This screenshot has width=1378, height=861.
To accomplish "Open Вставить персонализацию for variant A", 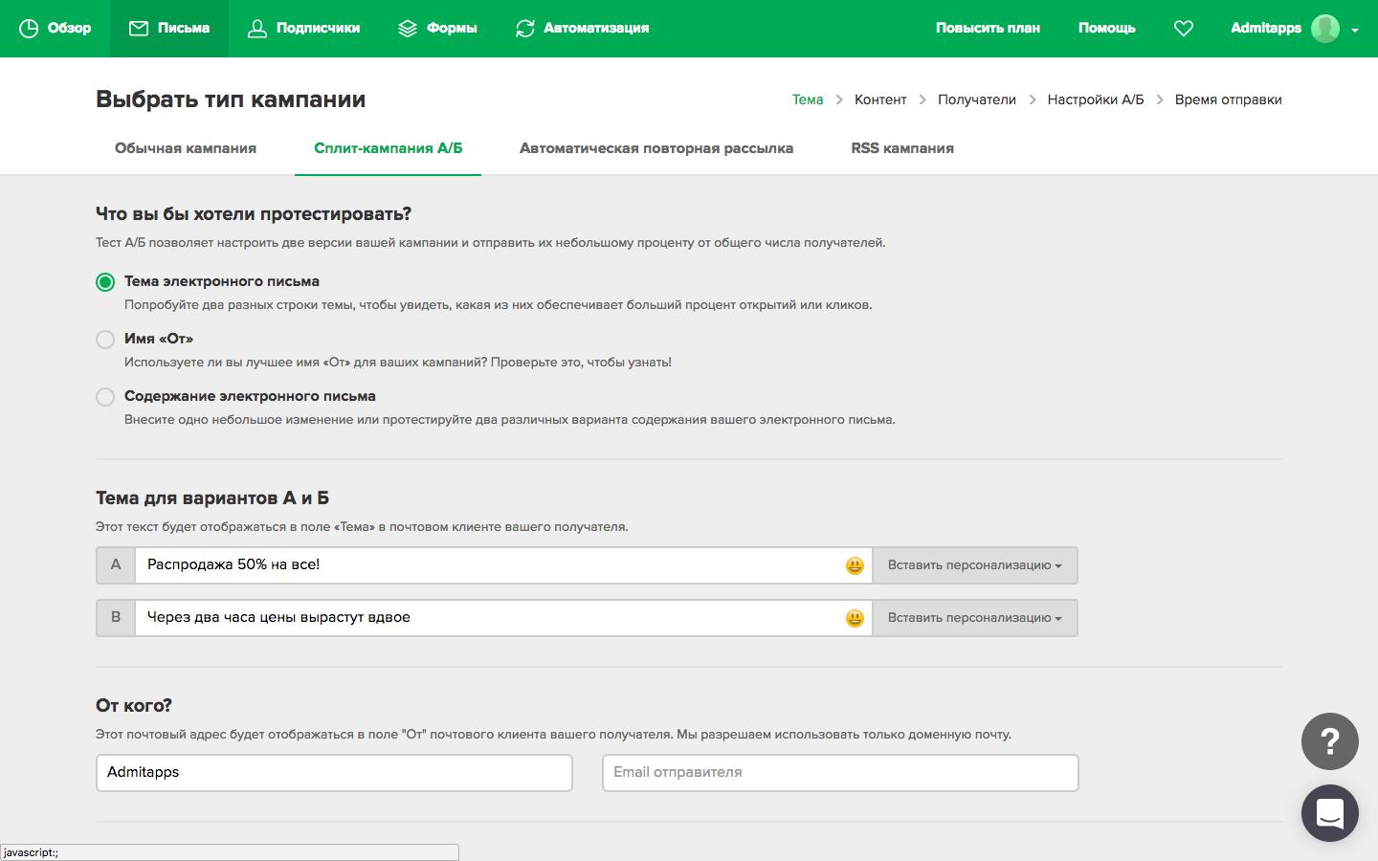I will (974, 565).
